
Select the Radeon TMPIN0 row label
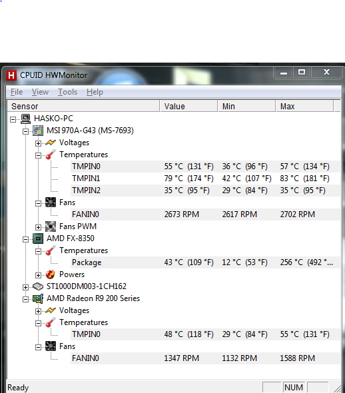(86, 334)
